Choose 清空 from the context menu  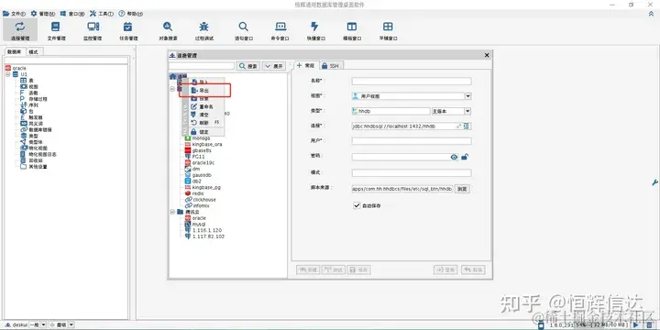click(206, 115)
